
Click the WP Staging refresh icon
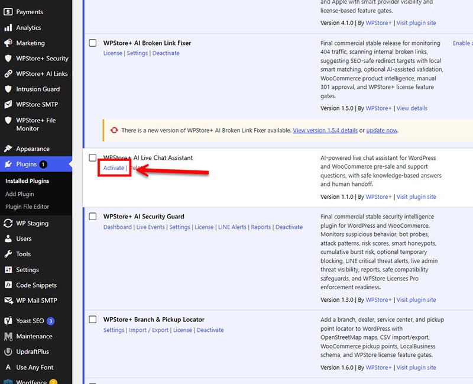(x=8, y=223)
